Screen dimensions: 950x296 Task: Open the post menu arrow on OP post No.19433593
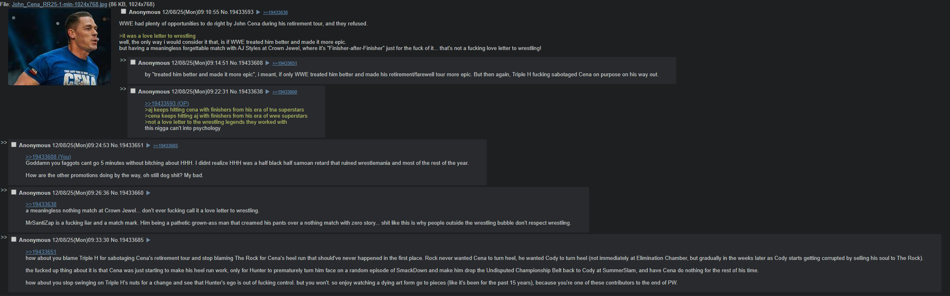coord(258,12)
